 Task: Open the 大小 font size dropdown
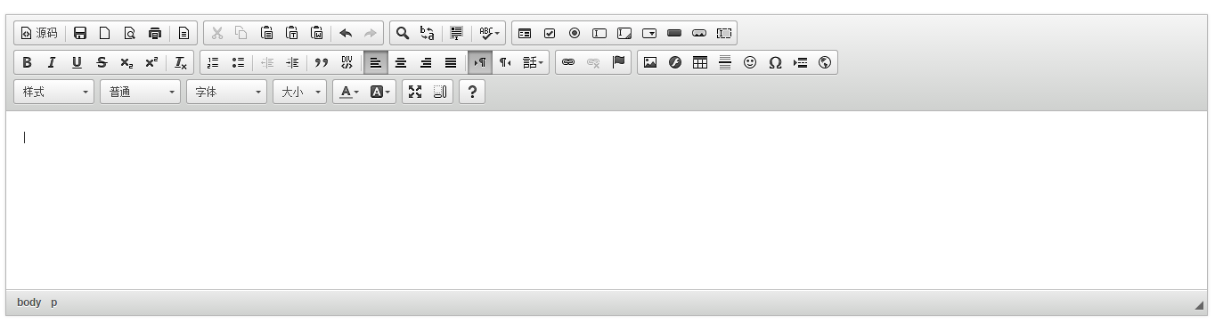coord(300,92)
